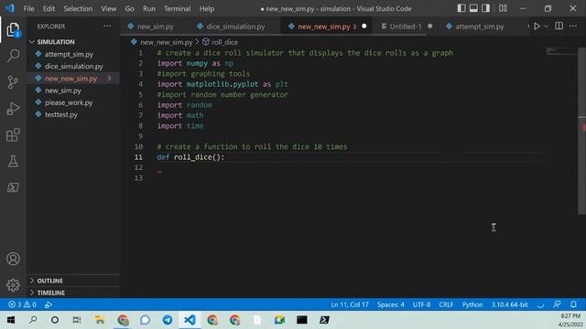
Task: Change line endings via CRLF item
Action: coord(446,304)
